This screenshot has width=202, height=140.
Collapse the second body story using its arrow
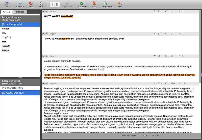point(44,34)
